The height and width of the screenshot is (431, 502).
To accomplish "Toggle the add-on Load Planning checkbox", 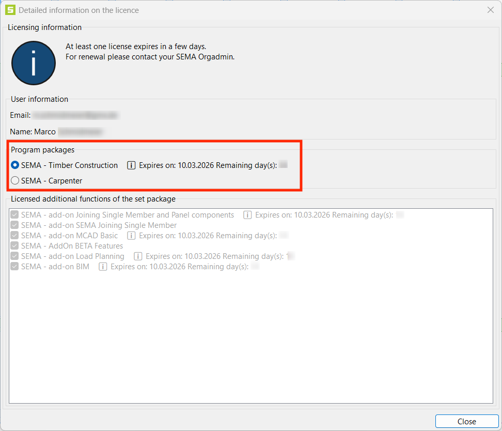I will point(15,256).
